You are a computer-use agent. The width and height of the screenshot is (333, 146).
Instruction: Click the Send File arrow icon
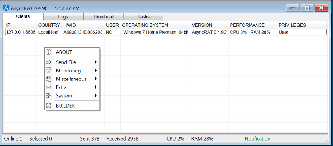pos(49,62)
